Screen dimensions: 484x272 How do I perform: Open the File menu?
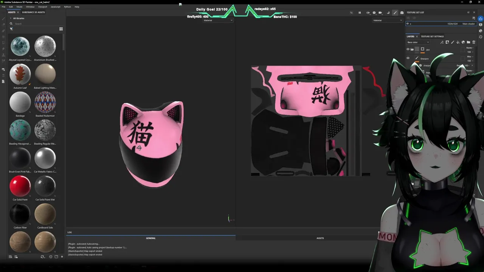pos(3,7)
